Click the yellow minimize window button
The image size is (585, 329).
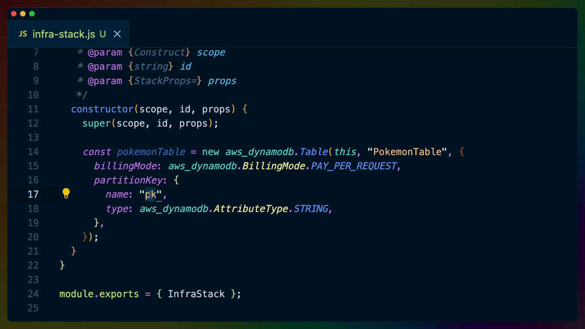(x=23, y=14)
